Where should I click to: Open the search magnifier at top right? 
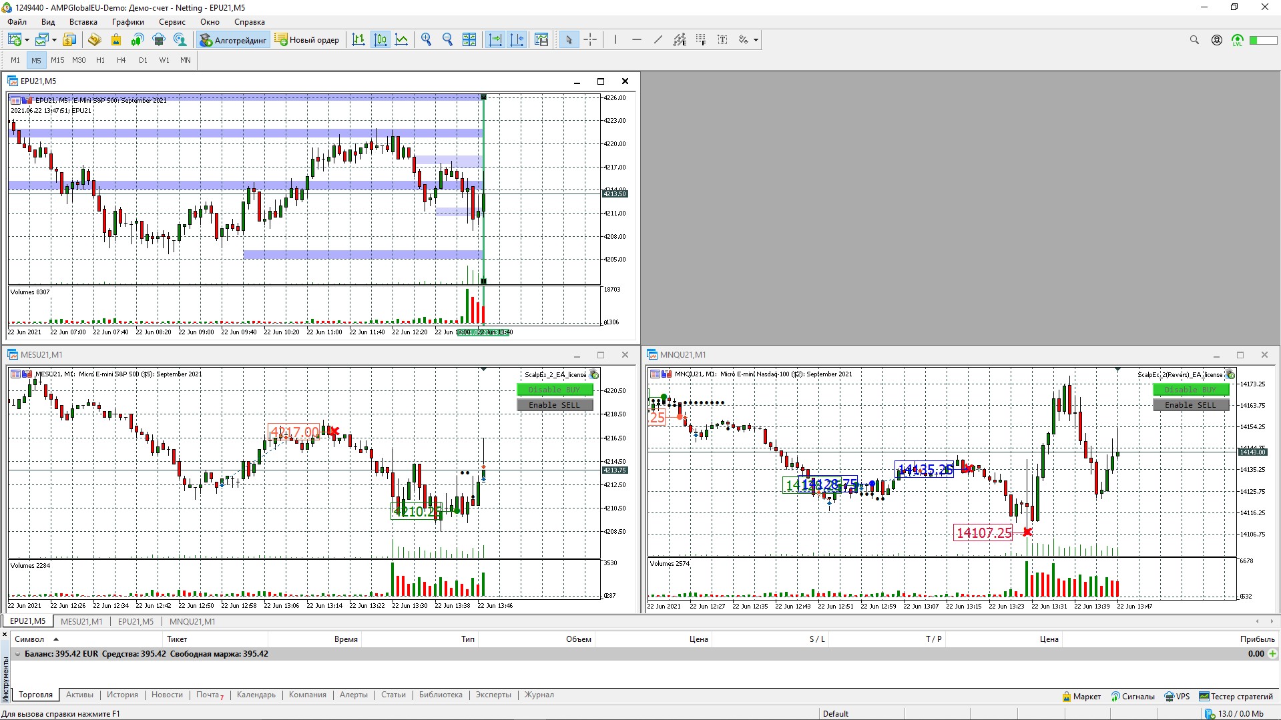(x=1194, y=40)
